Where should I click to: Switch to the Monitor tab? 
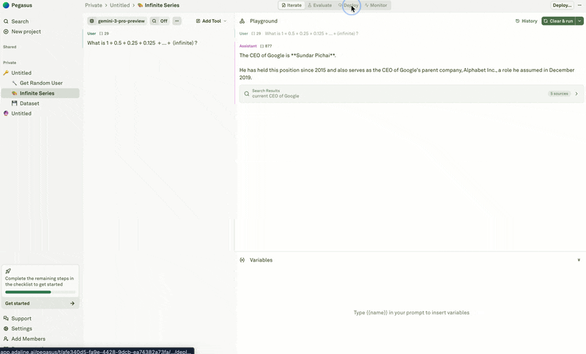point(376,5)
